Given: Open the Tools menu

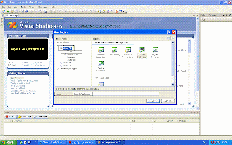Looking at the screenshot, I should click(23, 7).
